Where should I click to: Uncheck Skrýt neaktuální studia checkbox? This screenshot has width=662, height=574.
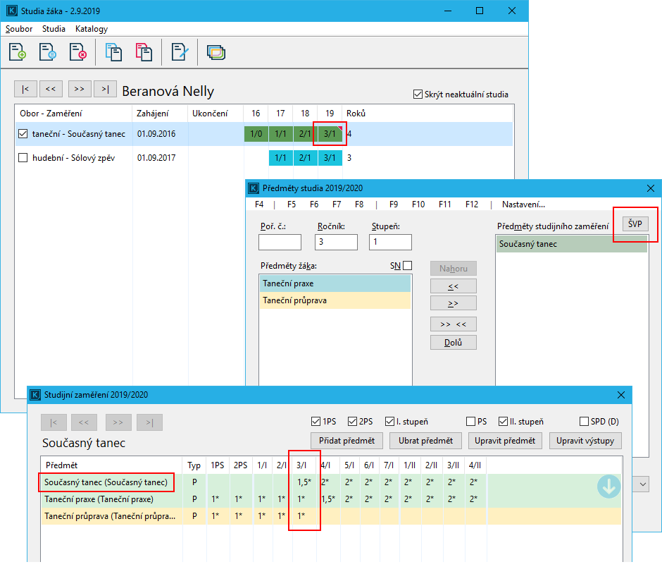click(x=418, y=94)
